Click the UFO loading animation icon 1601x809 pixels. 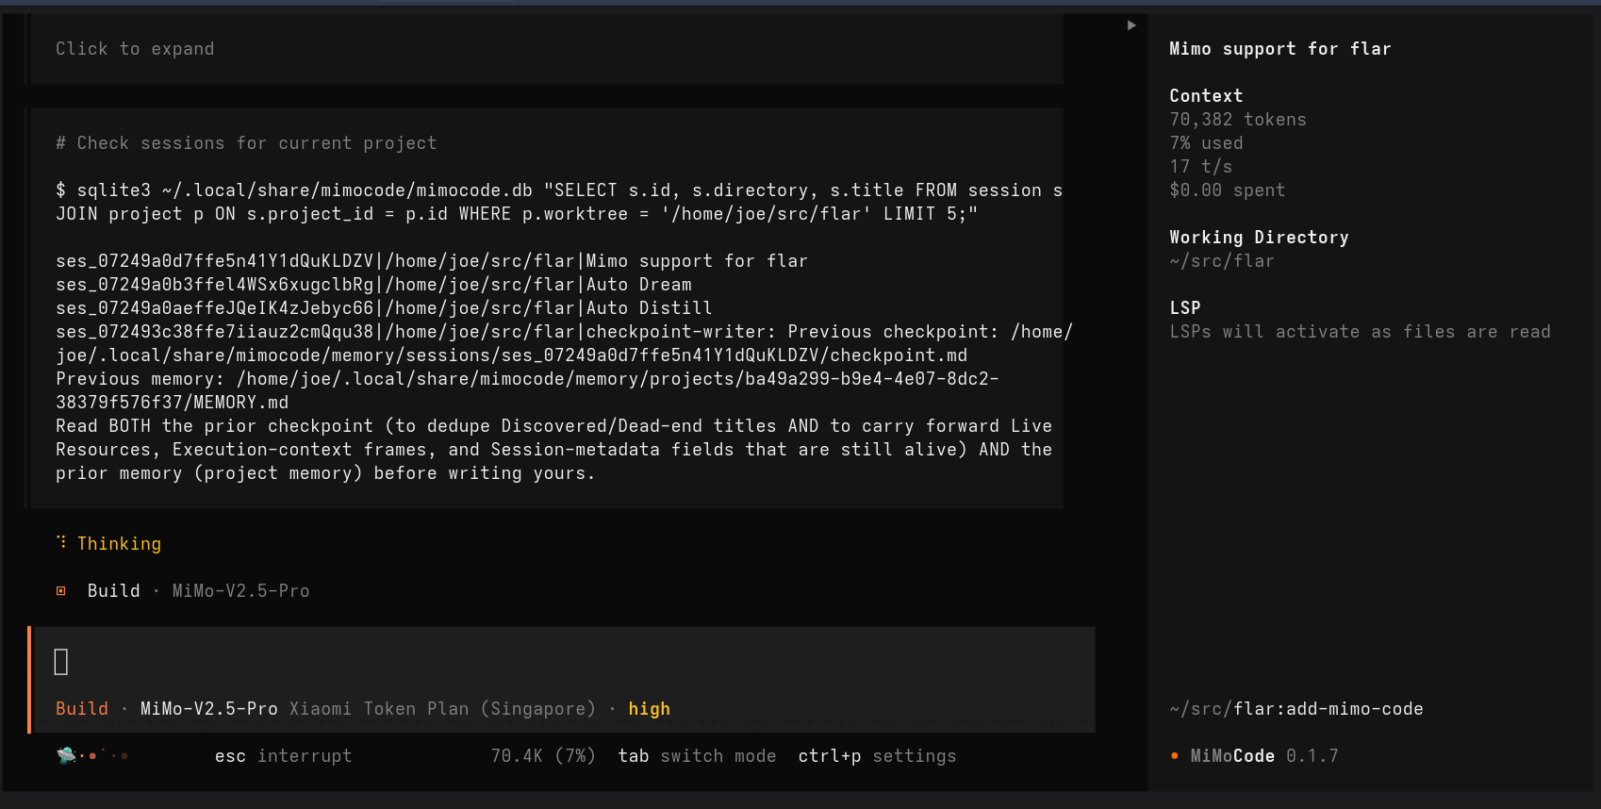point(67,755)
